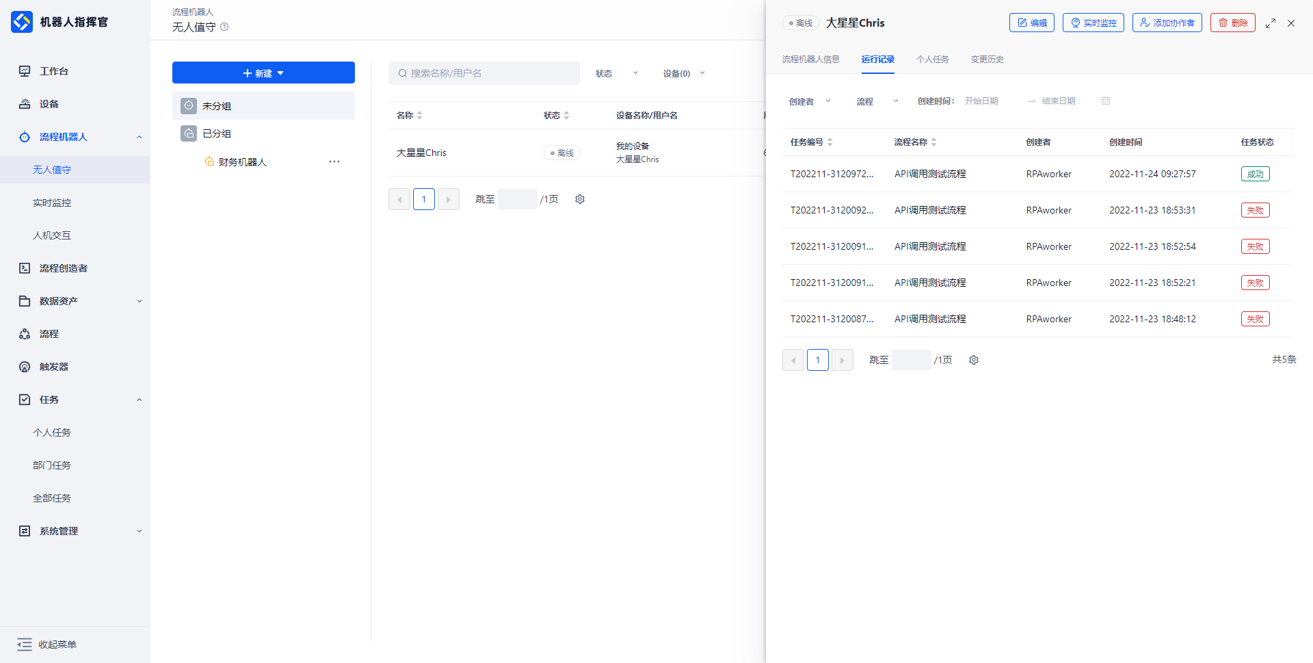Select the 已分组 group
The image size is (1313, 663).
[263, 133]
